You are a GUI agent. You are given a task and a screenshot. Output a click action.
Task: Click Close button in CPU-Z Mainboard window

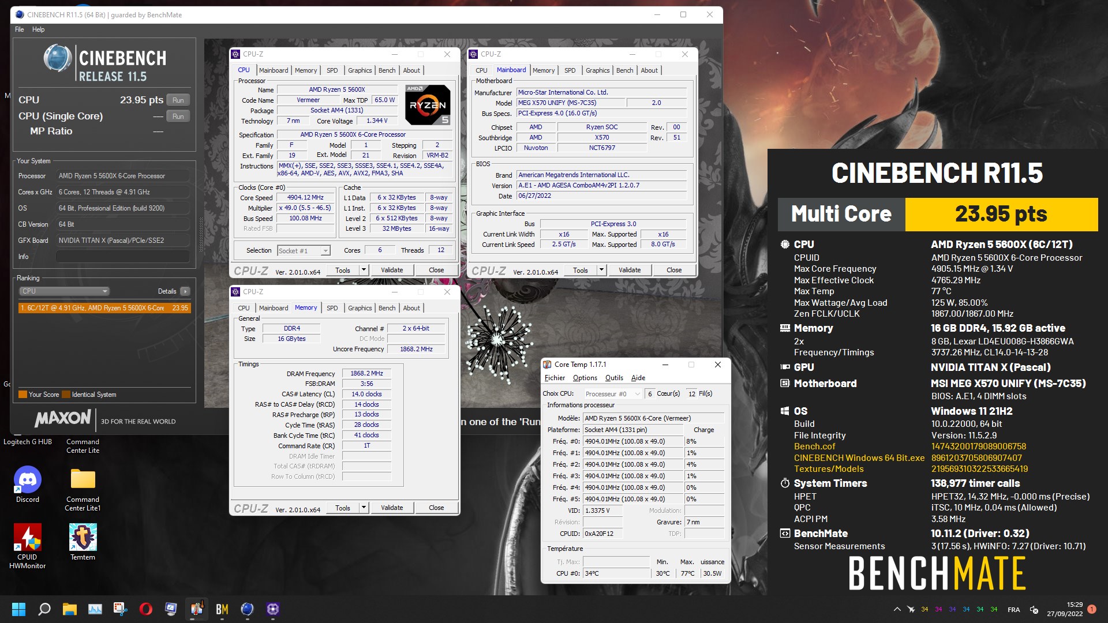click(674, 270)
